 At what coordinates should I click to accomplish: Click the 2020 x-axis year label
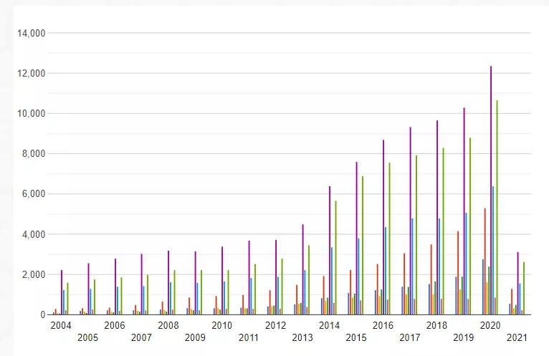click(x=490, y=325)
